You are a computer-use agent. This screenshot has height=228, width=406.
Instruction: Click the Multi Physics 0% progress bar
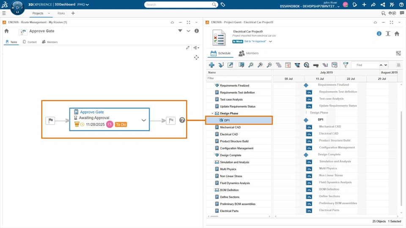pyautogui.click(x=309, y=169)
